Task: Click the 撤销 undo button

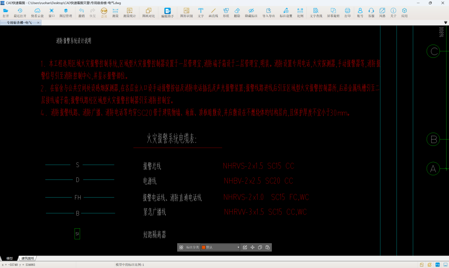Action: click(x=81, y=13)
